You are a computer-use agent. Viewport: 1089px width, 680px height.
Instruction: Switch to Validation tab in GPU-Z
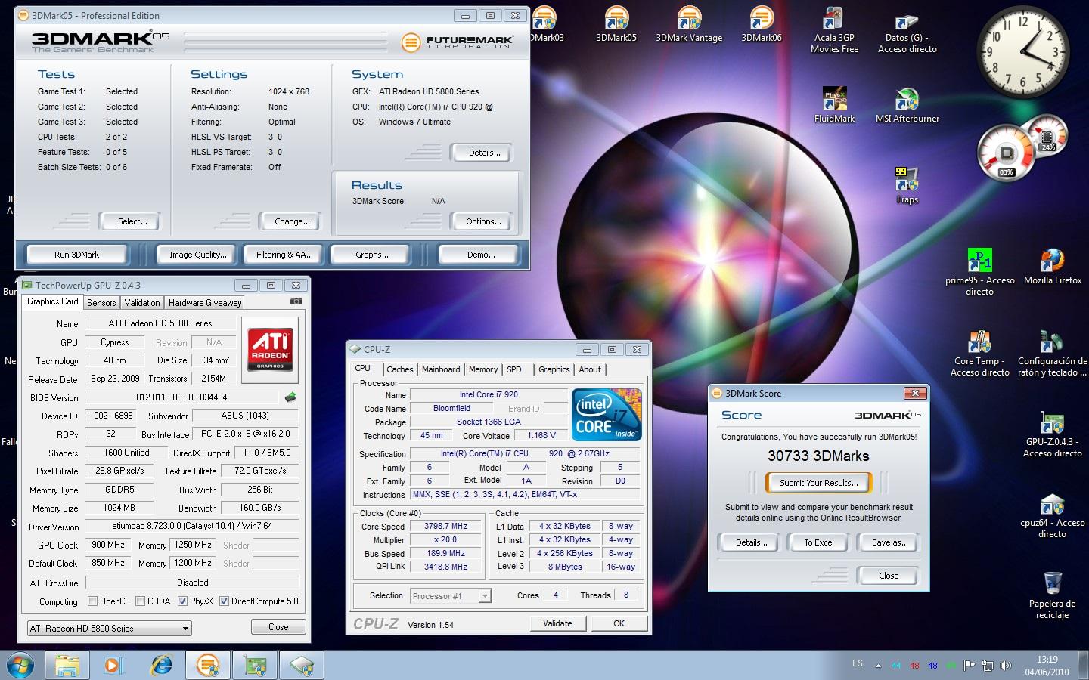(x=142, y=302)
